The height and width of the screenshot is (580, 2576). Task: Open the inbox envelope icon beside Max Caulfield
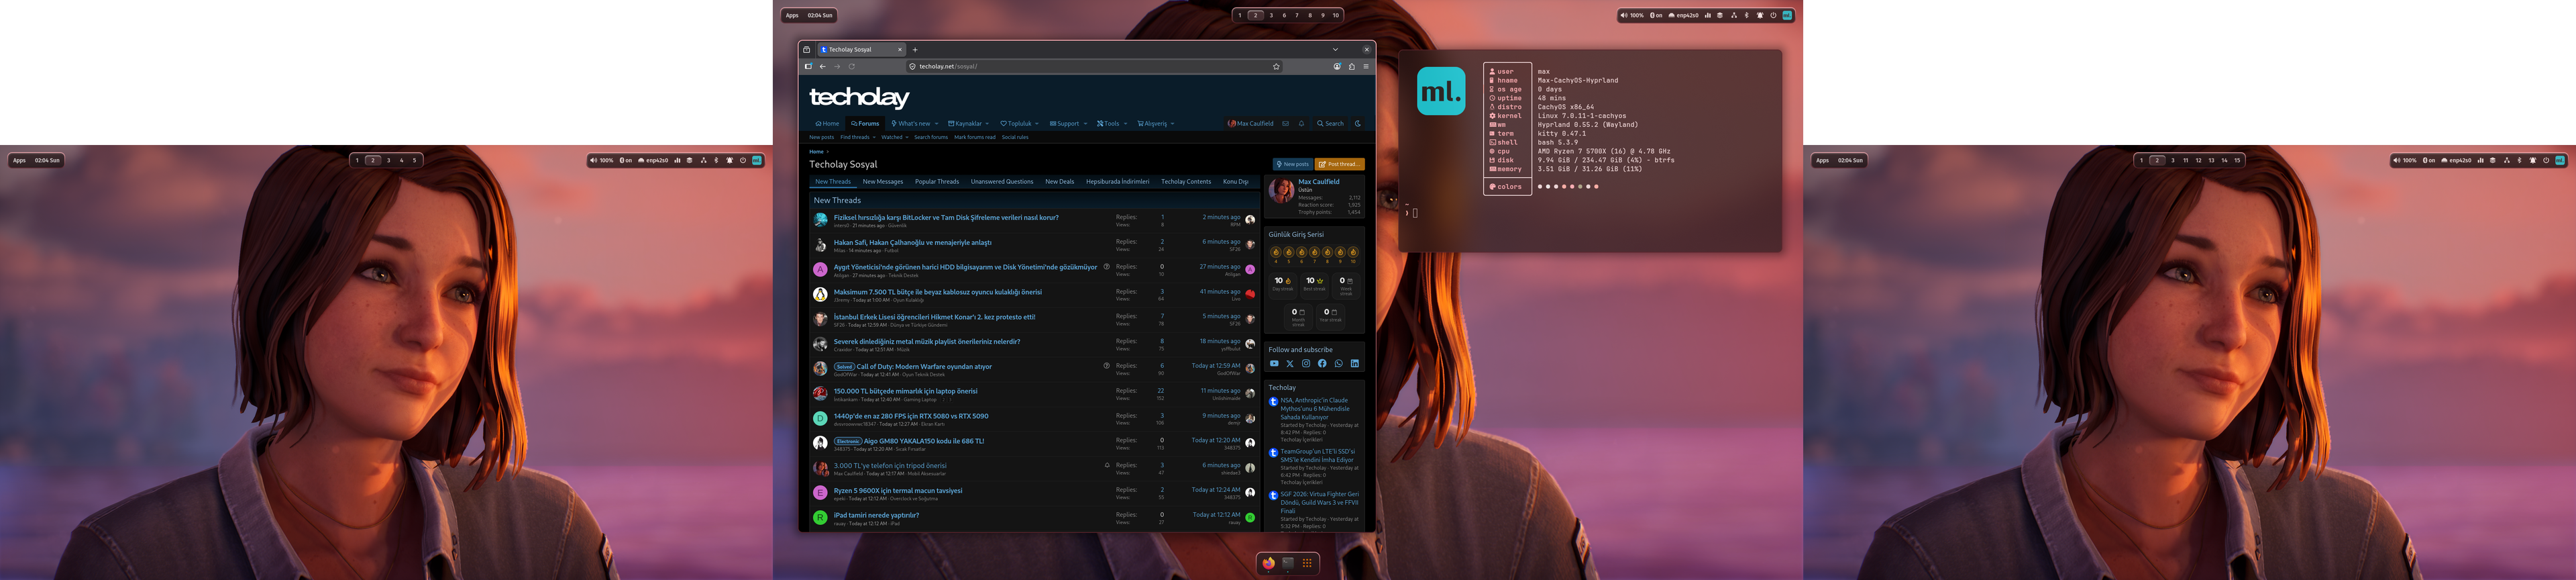(x=1286, y=124)
